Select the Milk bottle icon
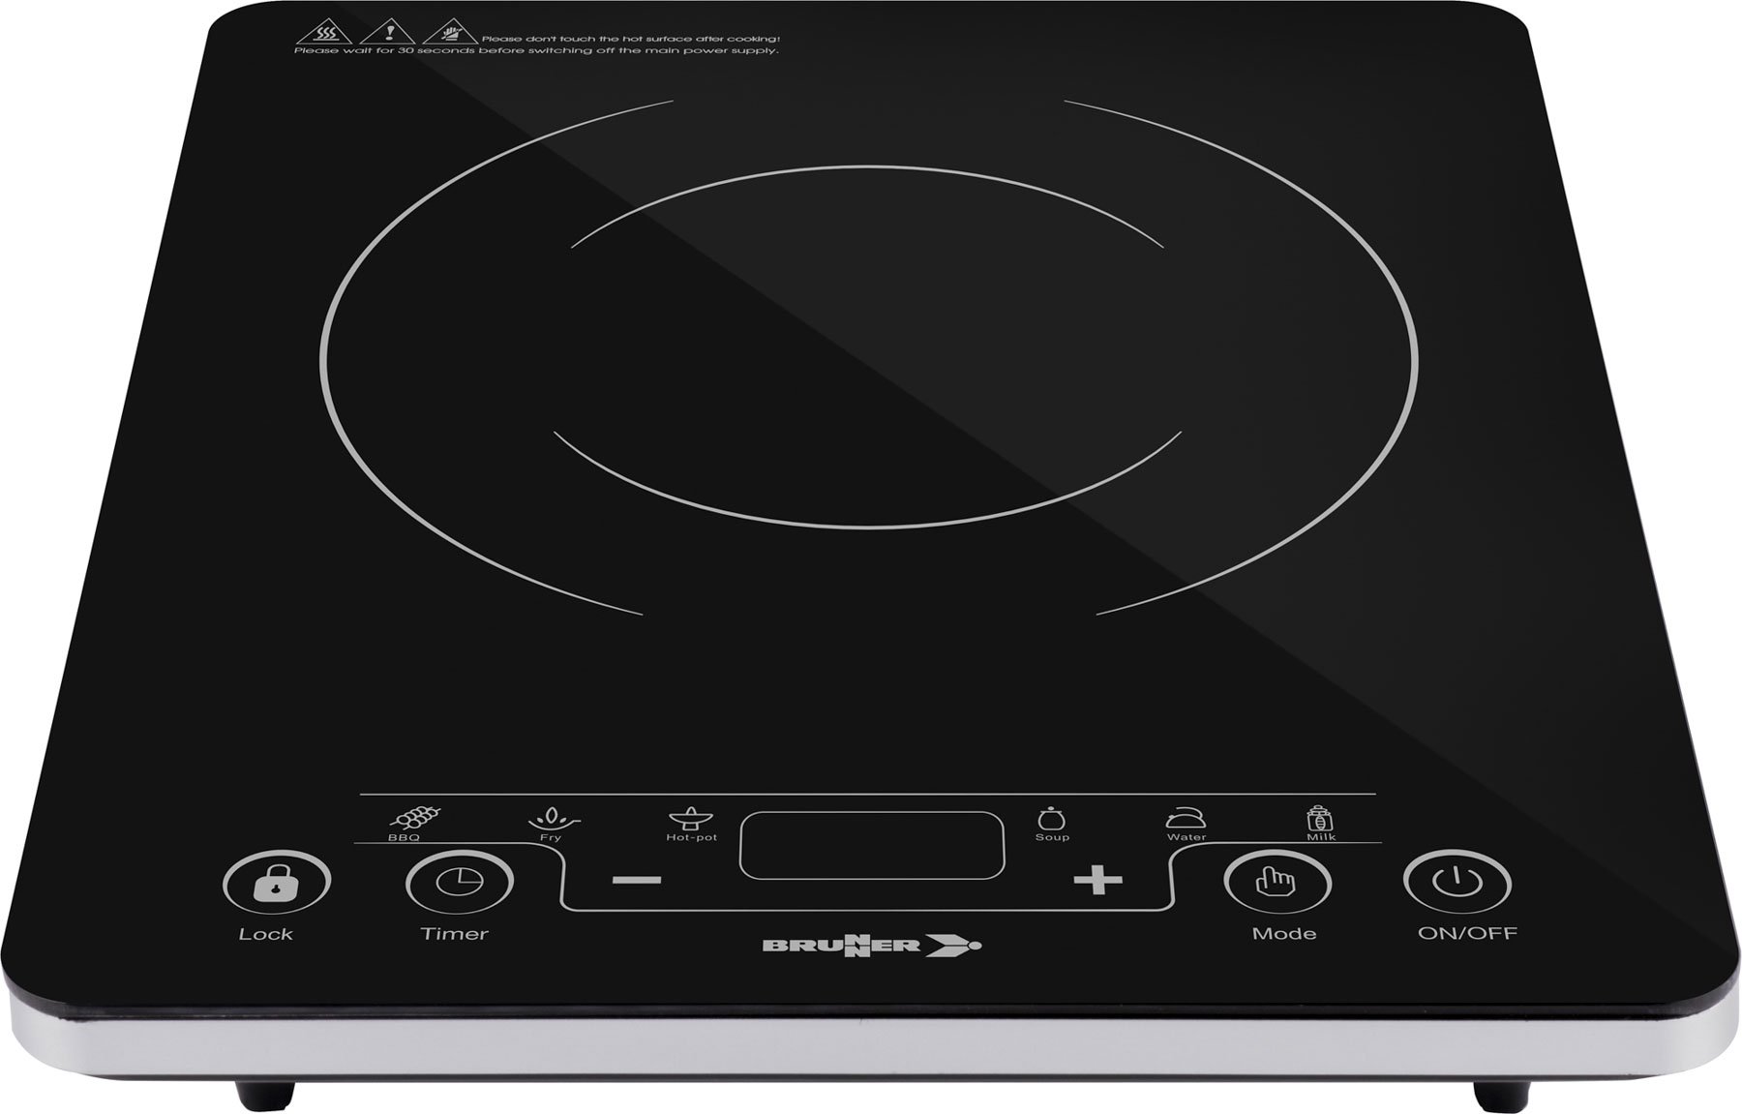 1320,817
